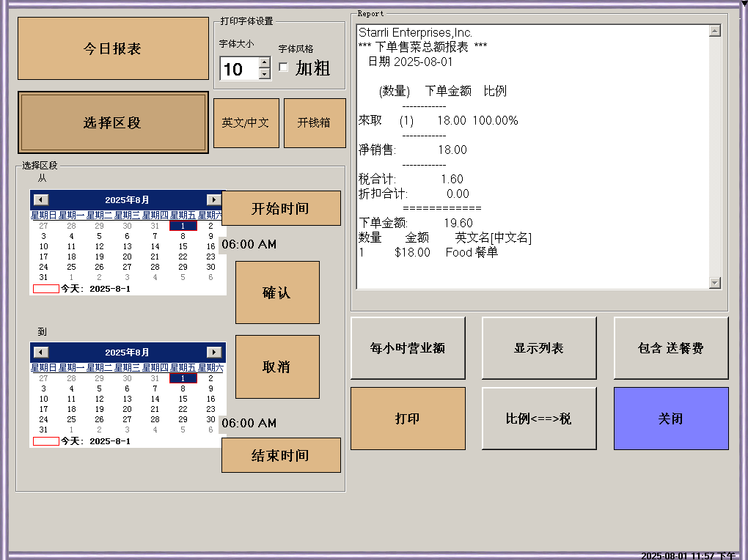Open the 今日报表 daily report
This screenshot has height=560, width=748.
pos(113,48)
